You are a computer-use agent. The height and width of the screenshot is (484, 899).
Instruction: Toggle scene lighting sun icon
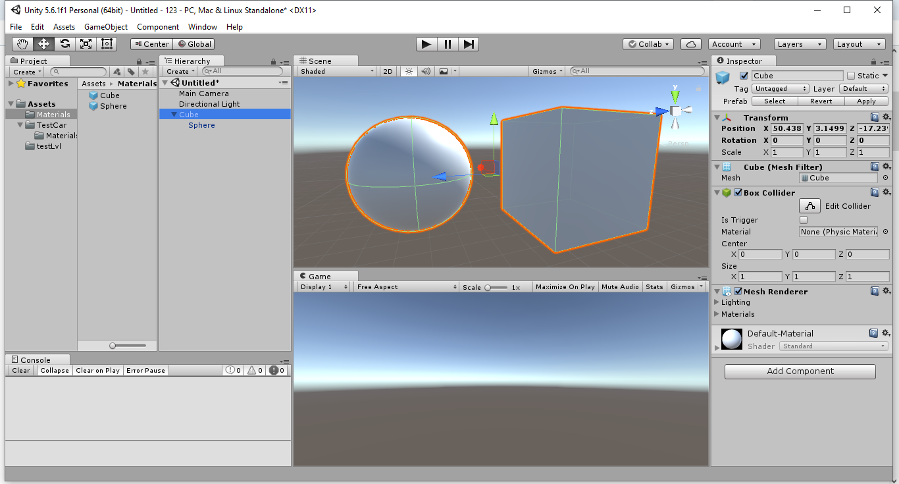click(409, 71)
